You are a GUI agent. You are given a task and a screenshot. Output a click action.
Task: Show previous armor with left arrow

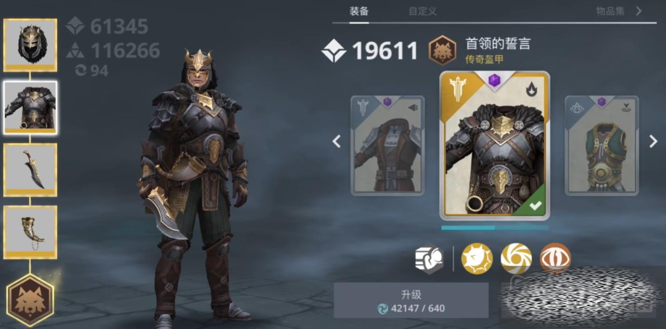pyautogui.click(x=336, y=141)
